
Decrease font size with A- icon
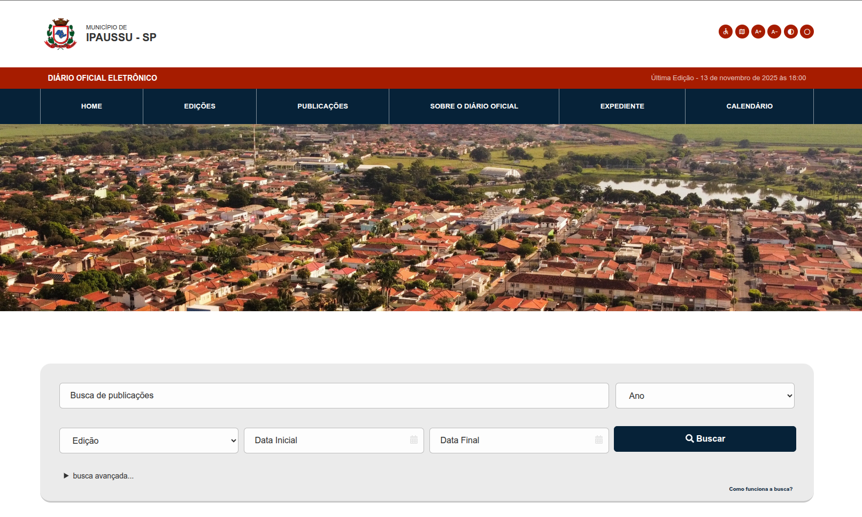click(774, 32)
